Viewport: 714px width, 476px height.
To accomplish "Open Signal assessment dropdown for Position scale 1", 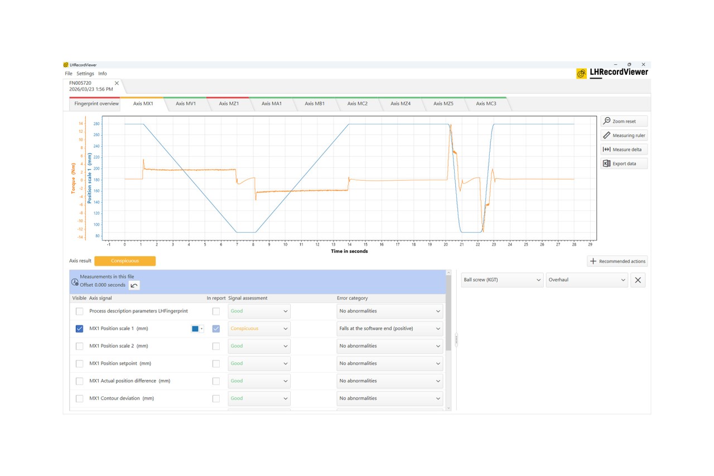I will (259, 329).
